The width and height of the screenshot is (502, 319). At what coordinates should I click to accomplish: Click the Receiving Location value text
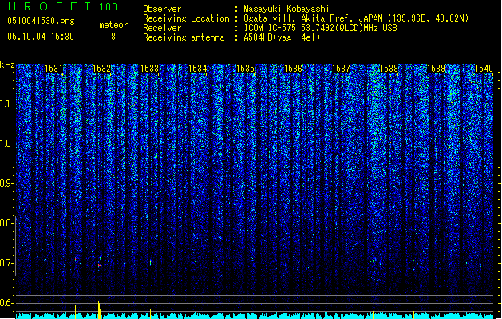[x=356, y=18]
